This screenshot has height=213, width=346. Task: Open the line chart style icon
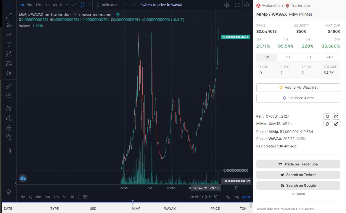pyautogui.click(x=75, y=5)
